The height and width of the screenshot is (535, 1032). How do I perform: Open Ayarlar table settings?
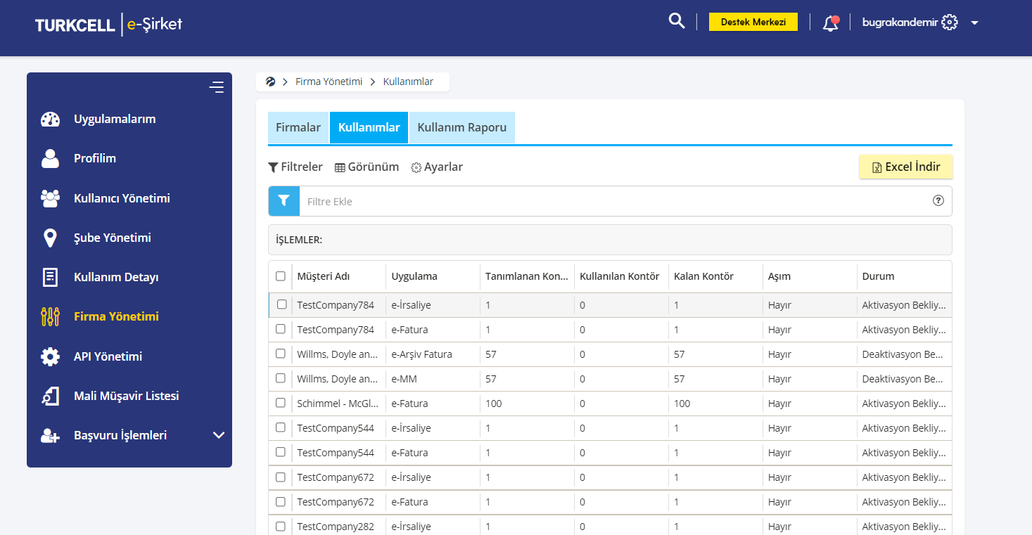[437, 167]
